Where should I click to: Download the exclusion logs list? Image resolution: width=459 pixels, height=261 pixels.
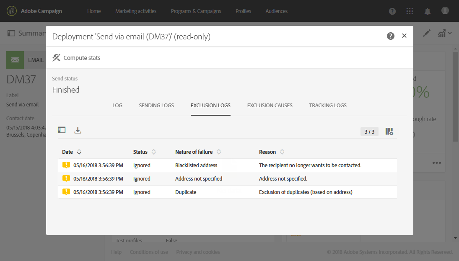click(x=78, y=130)
